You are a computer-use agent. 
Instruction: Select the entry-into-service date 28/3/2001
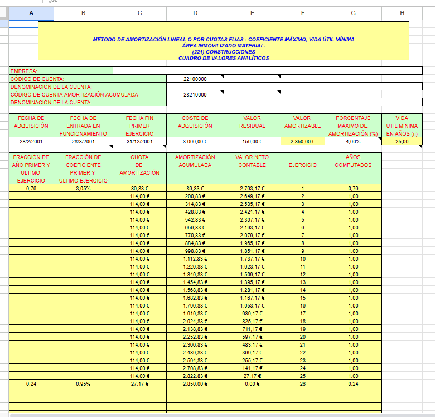coord(83,141)
